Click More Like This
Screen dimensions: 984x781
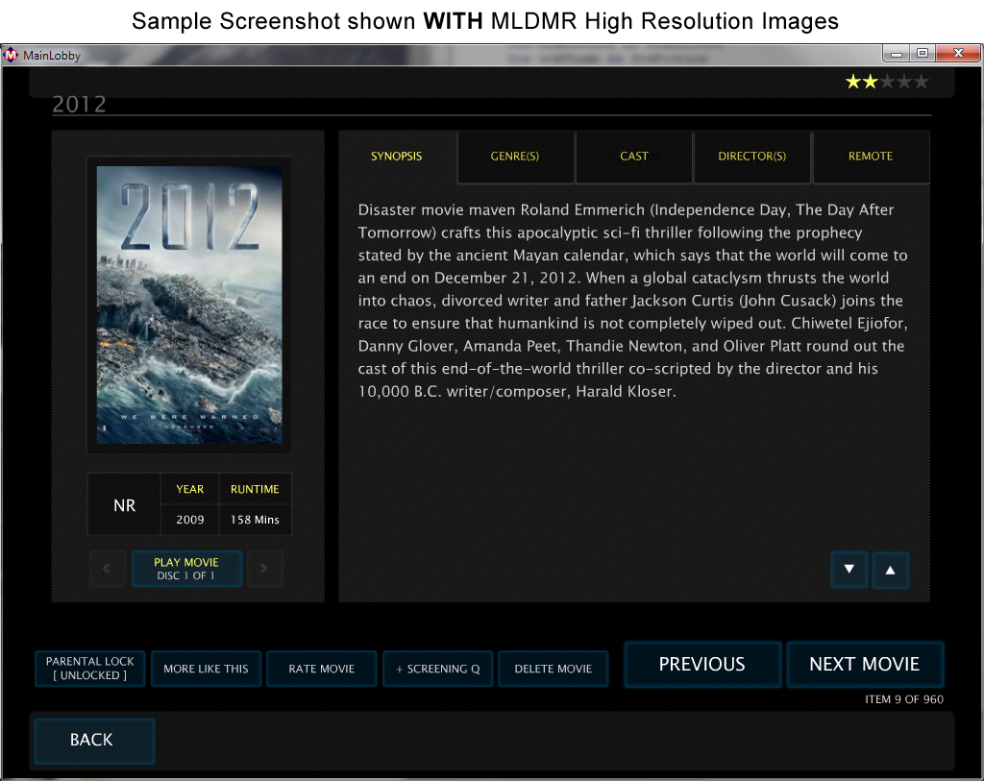click(x=206, y=669)
